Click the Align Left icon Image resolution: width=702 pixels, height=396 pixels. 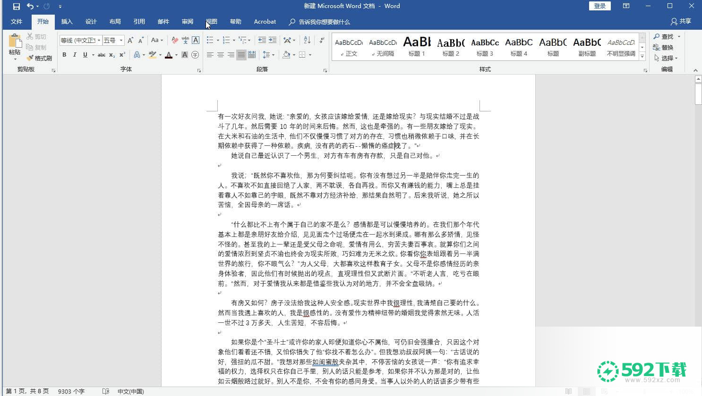coord(210,55)
